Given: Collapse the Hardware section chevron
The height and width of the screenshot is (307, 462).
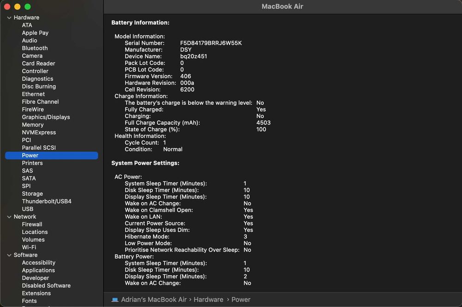Looking at the screenshot, I should point(9,18).
